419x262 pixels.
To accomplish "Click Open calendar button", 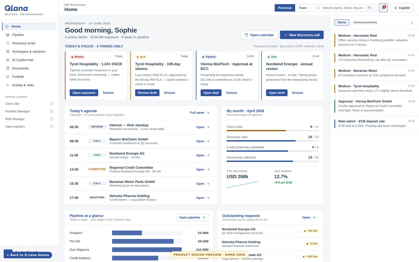I will (259, 35).
